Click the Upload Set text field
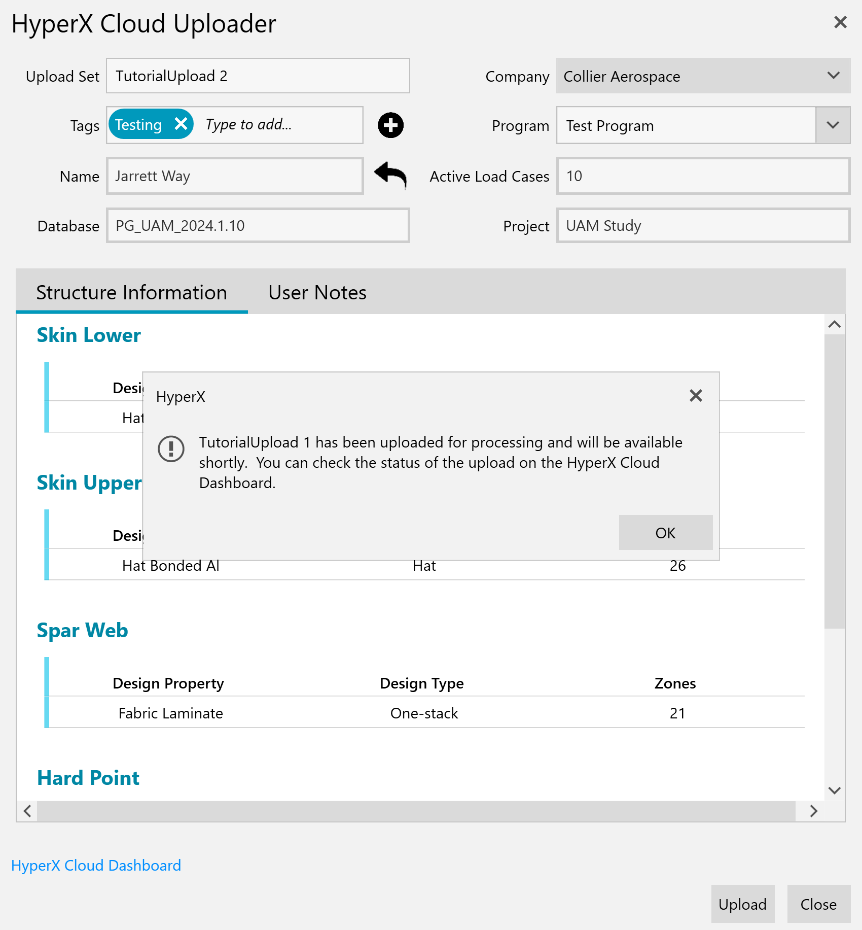 point(258,76)
